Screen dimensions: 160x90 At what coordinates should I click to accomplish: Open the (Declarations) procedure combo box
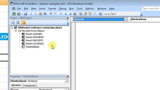pyautogui.click(x=145, y=19)
